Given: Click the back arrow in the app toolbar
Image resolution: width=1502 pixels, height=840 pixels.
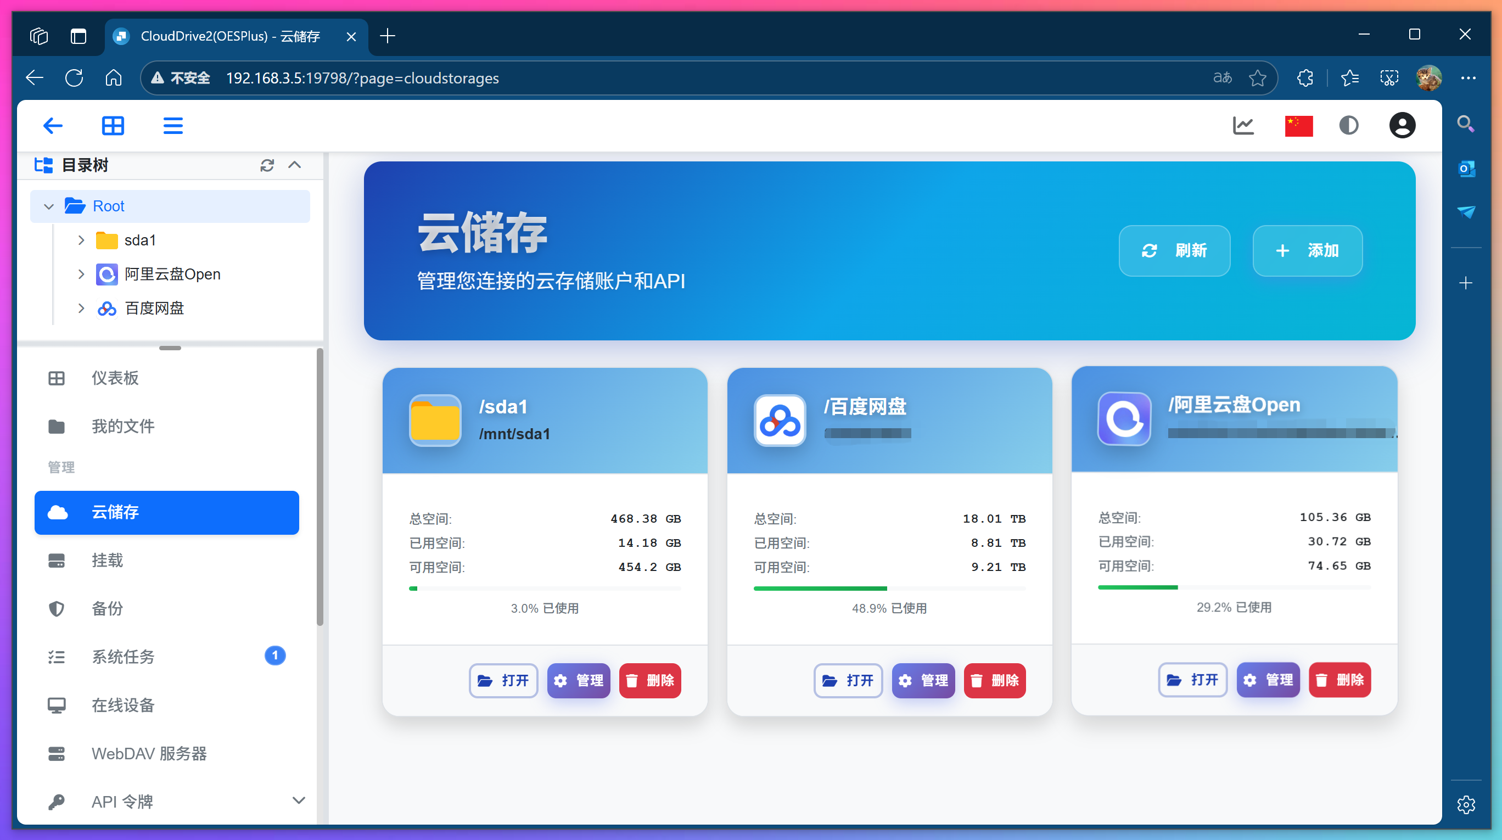Looking at the screenshot, I should 53,125.
